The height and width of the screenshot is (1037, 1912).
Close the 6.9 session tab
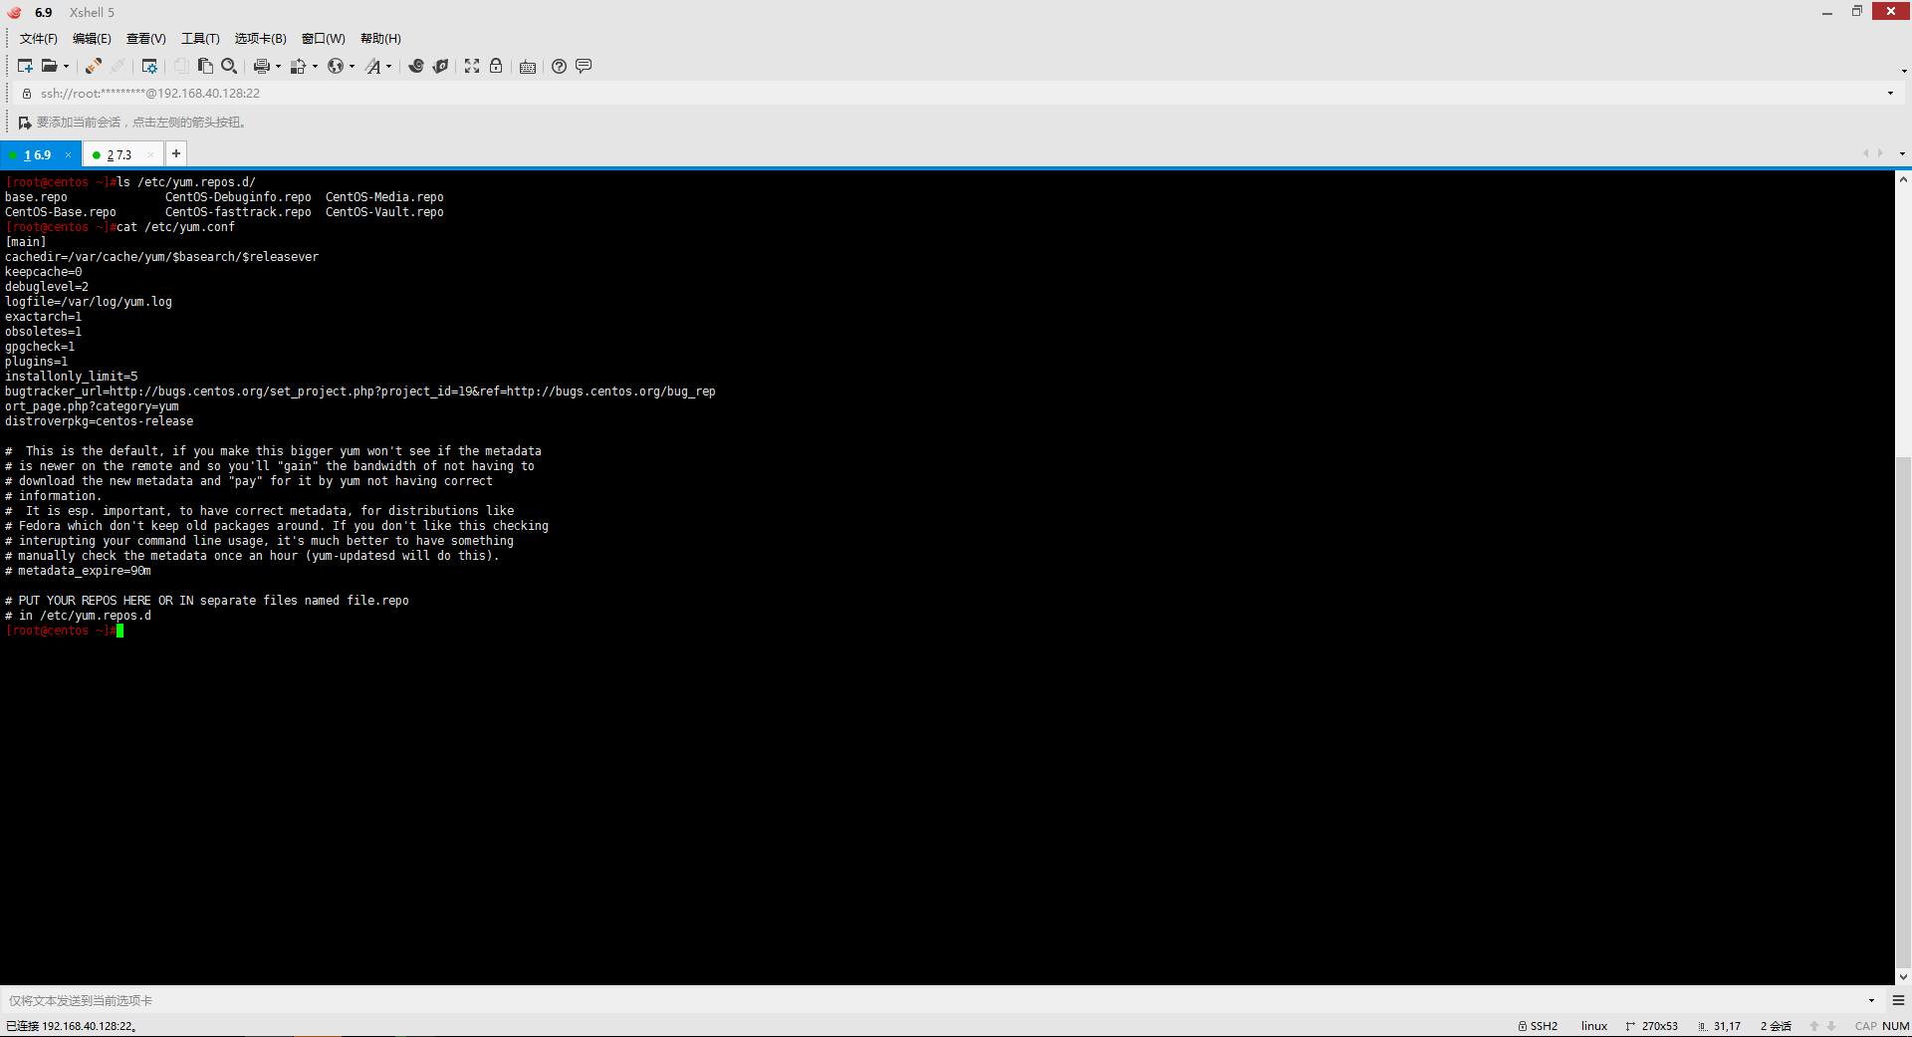point(68,154)
